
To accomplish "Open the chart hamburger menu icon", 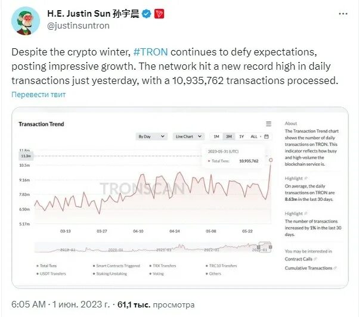I will [268, 124].
